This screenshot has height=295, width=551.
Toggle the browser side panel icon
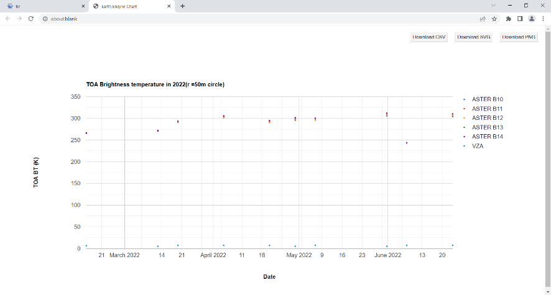click(x=520, y=19)
